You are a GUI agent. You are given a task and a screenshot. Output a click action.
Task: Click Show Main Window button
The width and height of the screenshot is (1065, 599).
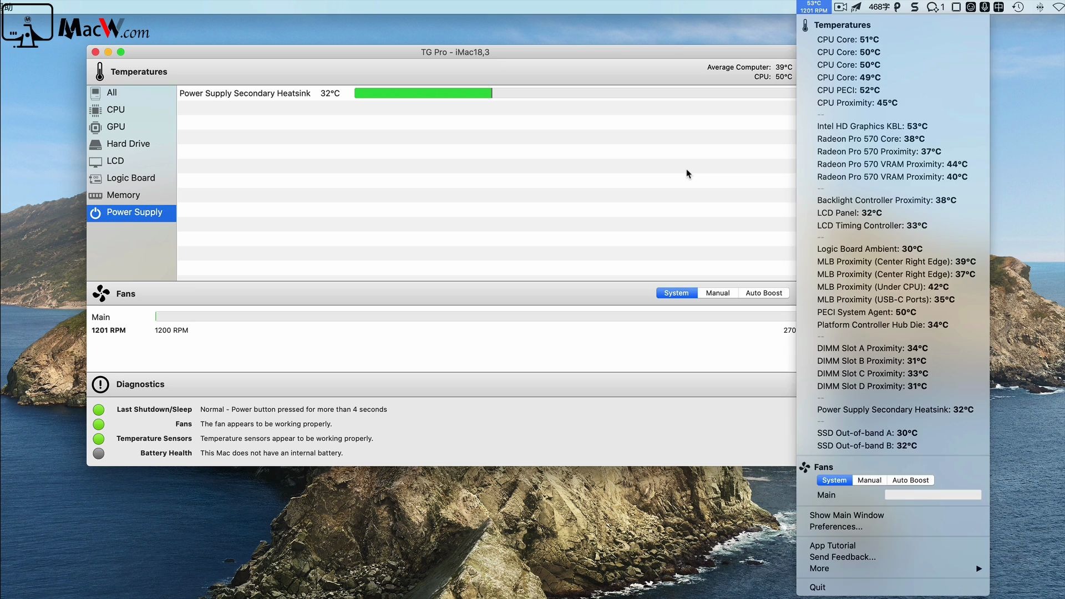(x=846, y=514)
